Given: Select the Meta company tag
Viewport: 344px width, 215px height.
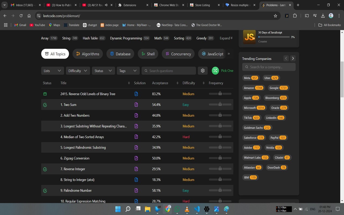Looking at the screenshot, I should pos(250,78).
